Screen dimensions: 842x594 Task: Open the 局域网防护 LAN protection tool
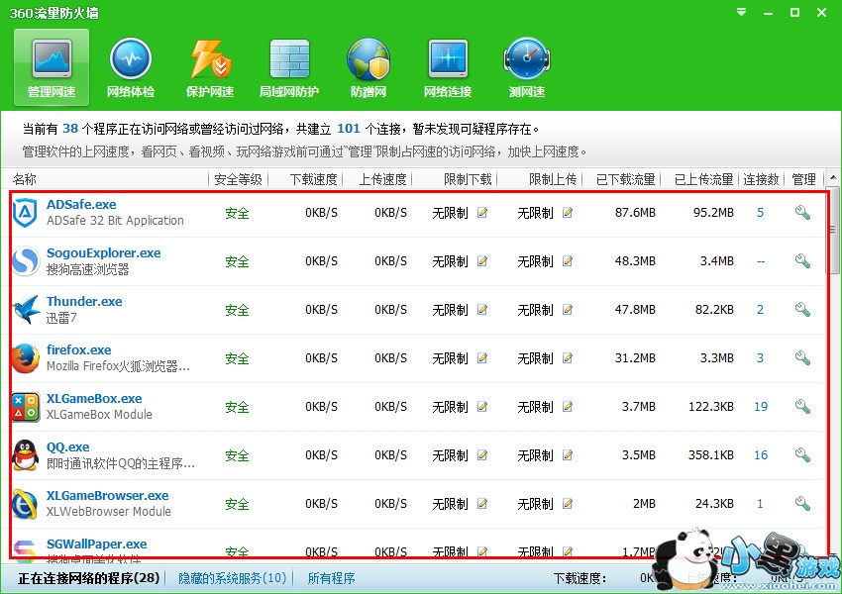pyautogui.click(x=288, y=68)
